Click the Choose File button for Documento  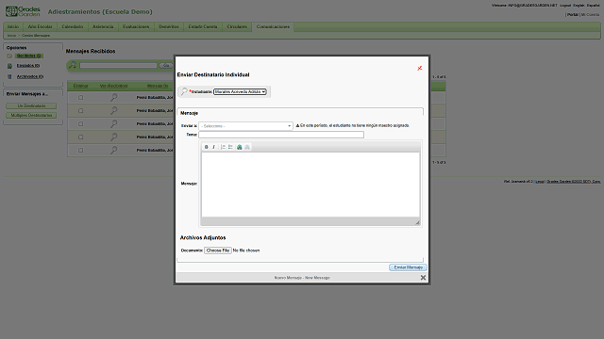point(218,250)
